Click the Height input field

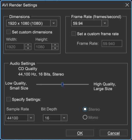click(x=43, y=47)
